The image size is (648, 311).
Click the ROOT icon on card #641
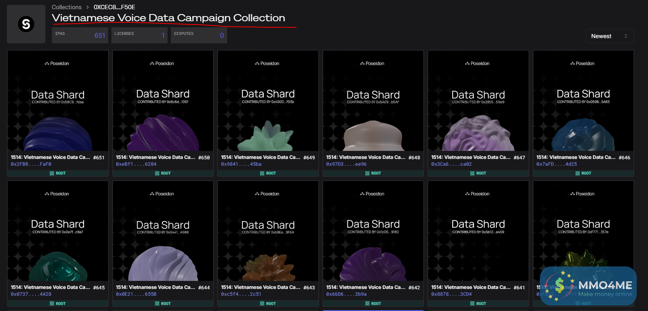click(x=472, y=304)
